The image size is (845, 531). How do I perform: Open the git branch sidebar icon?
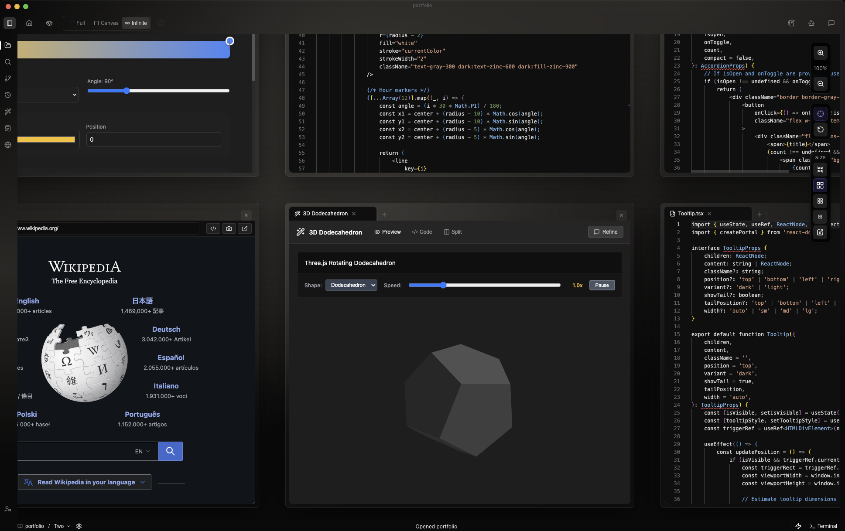pos(8,78)
